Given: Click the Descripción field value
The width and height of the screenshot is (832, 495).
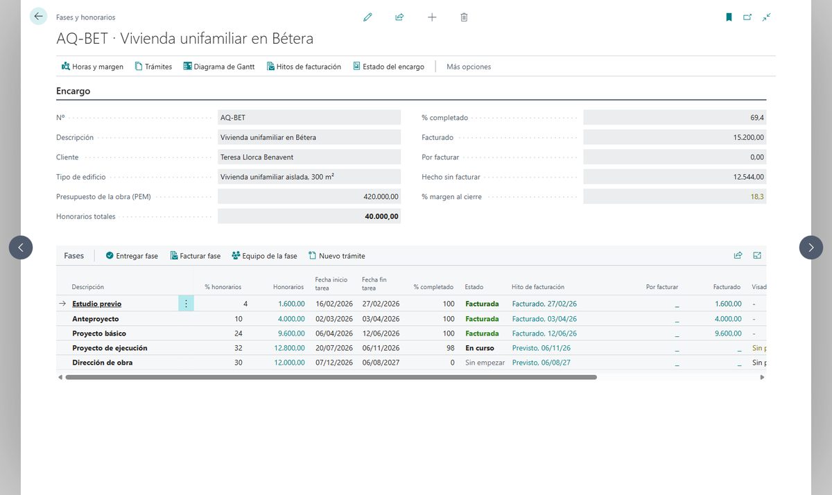Looking at the screenshot, I should pos(309,137).
